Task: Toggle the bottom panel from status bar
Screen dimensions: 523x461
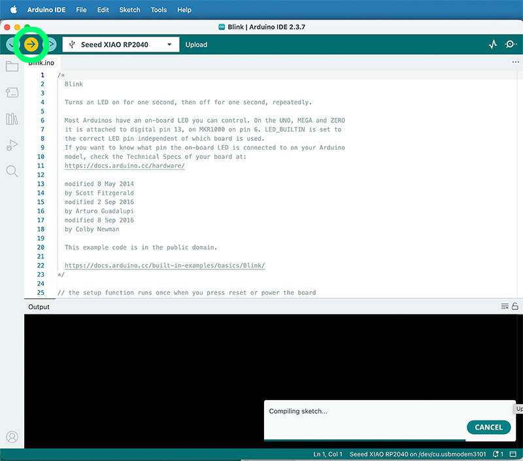Action: pyautogui.click(x=513, y=454)
